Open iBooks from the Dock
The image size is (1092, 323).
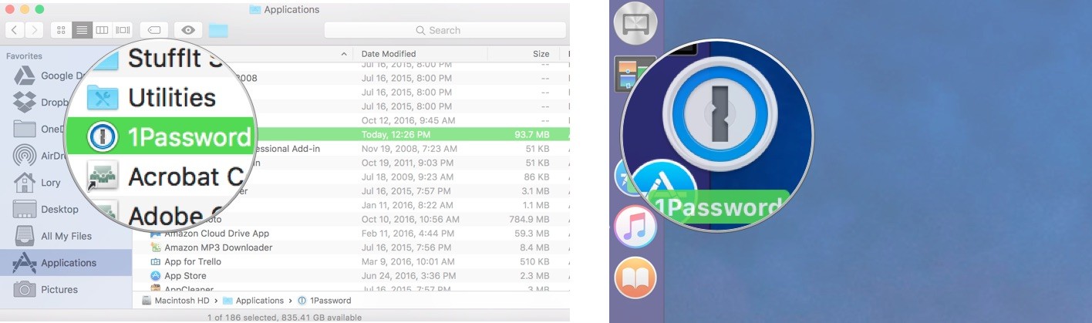[635, 278]
